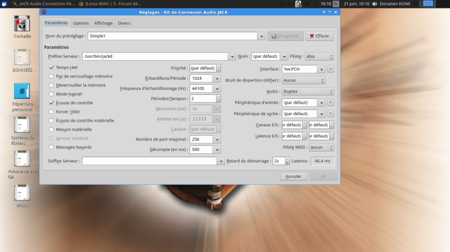The height and width of the screenshot is (252, 450).
Task: Open the Volume de 210 GB drive icon
Action: (22, 159)
